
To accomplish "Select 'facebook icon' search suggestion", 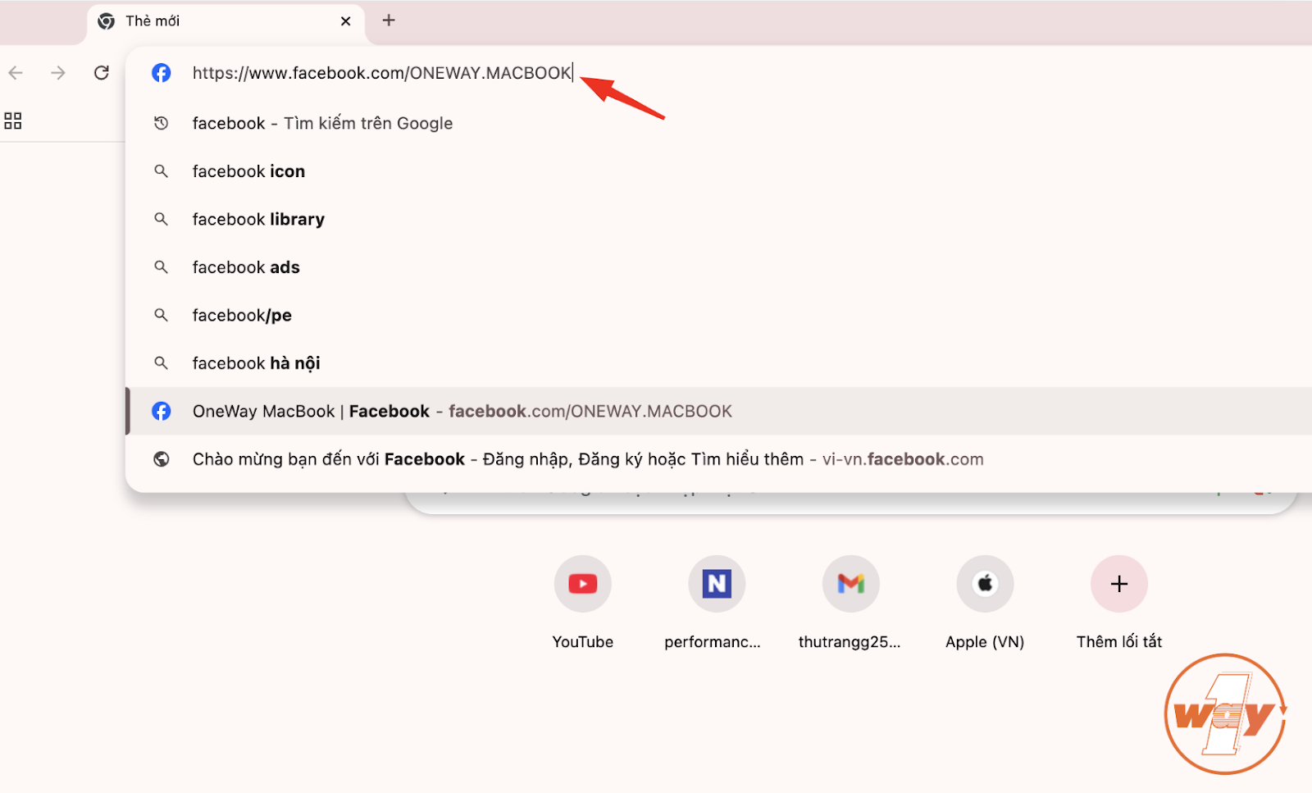I will (x=718, y=171).
